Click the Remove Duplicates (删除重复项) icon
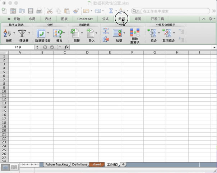 135,34
